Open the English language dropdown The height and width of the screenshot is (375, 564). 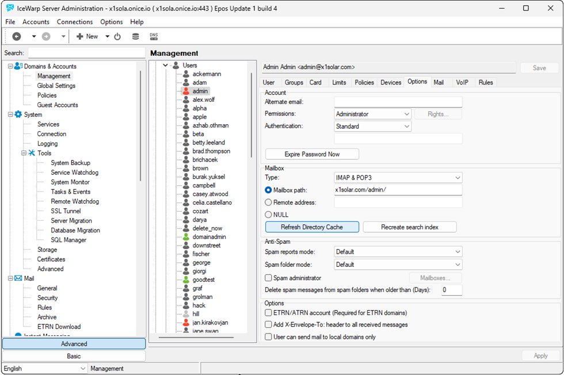(x=45, y=369)
